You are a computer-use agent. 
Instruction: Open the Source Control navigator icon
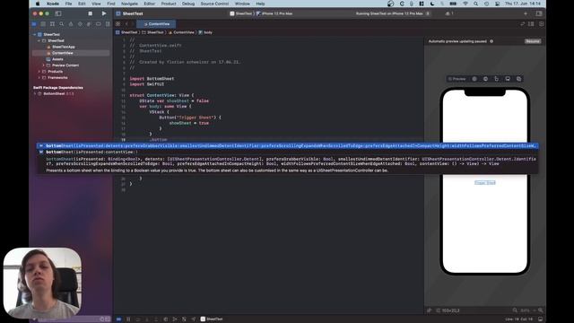click(x=43, y=24)
